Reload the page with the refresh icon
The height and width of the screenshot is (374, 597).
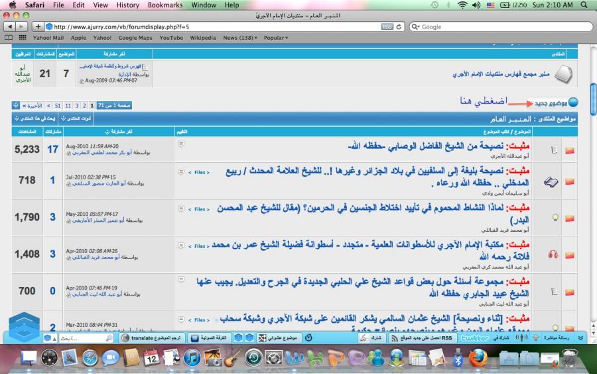399,27
